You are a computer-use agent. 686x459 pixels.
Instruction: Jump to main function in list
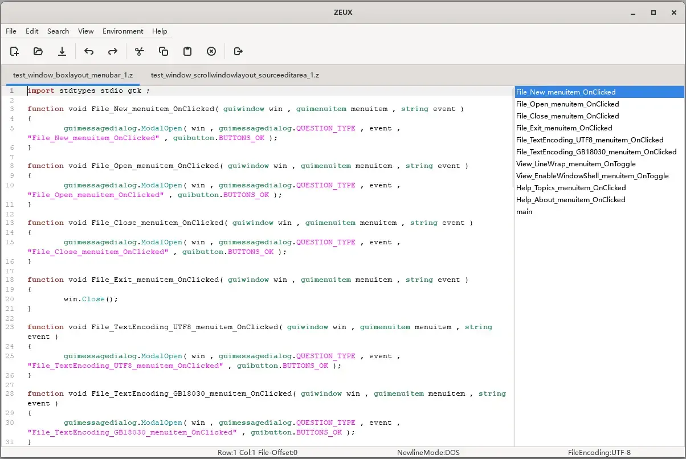(599, 211)
